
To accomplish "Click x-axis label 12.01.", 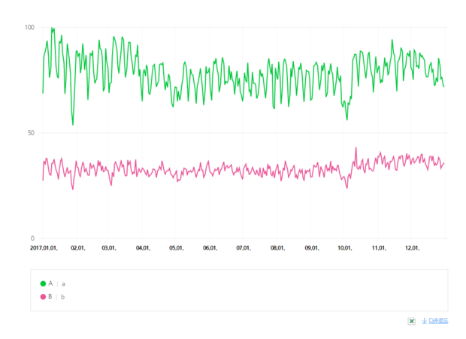I will tap(412, 248).
